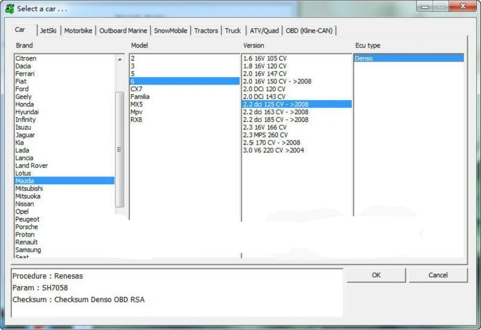Select version 2.3 MPS 260 CV
The height and width of the screenshot is (330, 481).
pos(297,134)
